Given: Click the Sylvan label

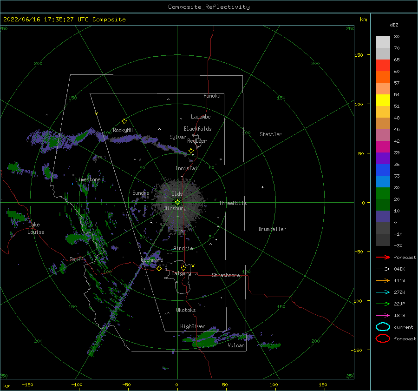Looking at the screenshot, I should (x=178, y=137).
